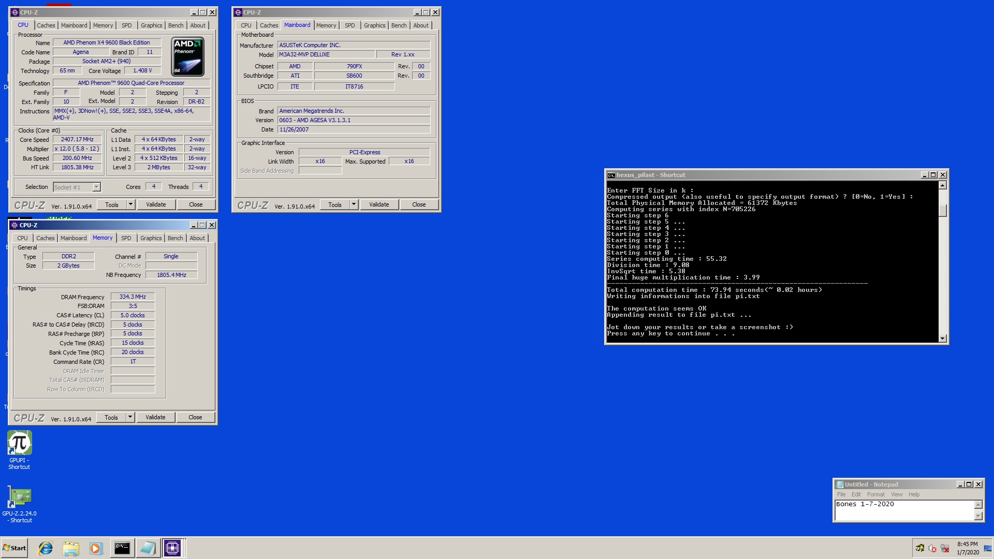The width and height of the screenshot is (994, 559).
Task: Click the AMD Phenom processor logo
Action: point(188,57)
